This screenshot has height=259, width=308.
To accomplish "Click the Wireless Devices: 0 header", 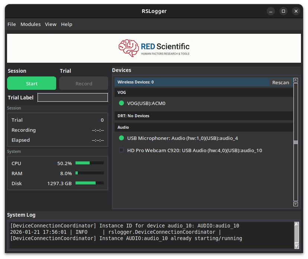I will (x=135, y=82).
